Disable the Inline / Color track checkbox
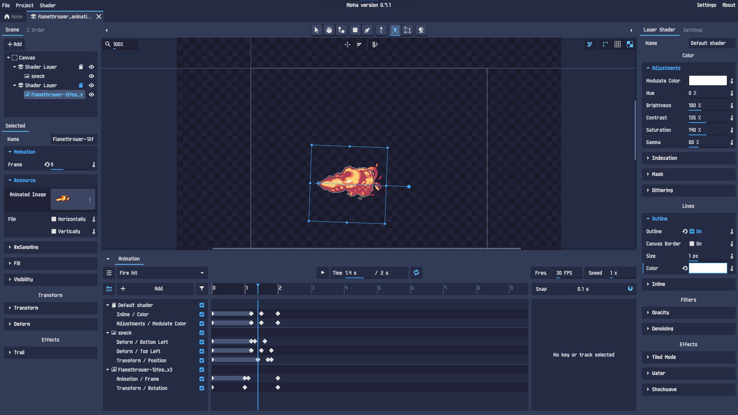738x415 pixels. coord(201,314)
